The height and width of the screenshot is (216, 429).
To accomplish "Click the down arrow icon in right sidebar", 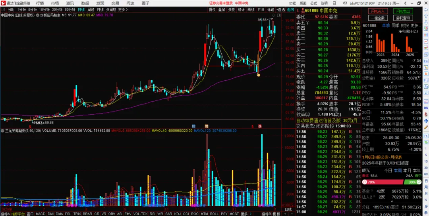I will 426,22.
